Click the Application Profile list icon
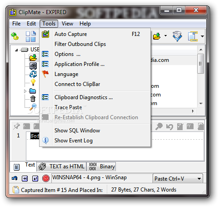 pyautogui.click(x=45, y=64)
